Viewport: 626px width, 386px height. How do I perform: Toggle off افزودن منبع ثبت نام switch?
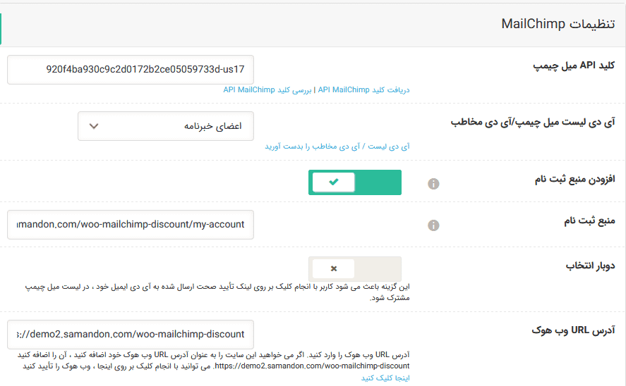[354, 182]
